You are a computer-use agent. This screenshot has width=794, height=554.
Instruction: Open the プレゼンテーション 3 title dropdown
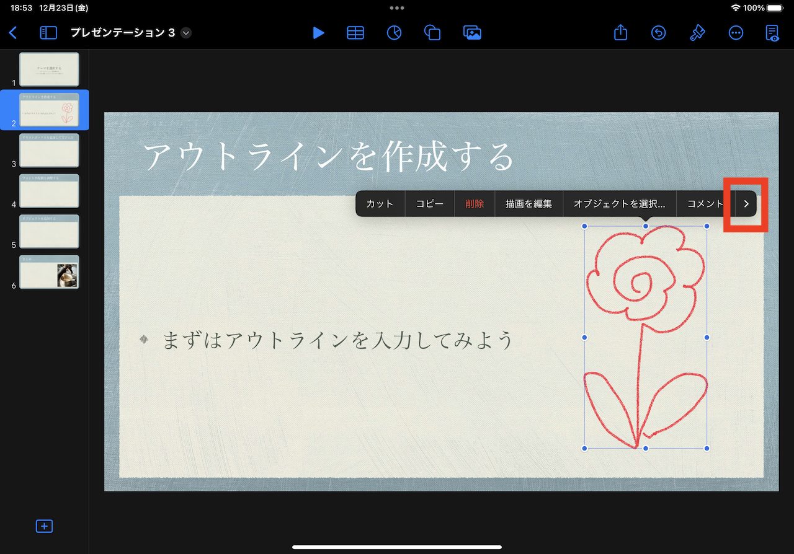(x=186, y=33)
